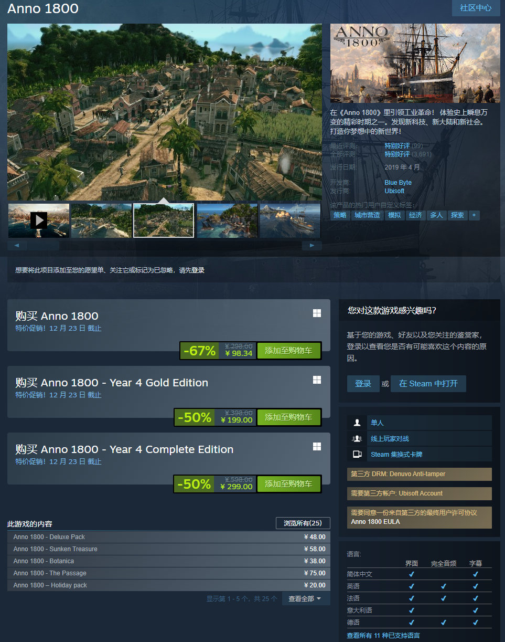This screenshot has height=642, width=505.
Task: Click the 线上玩家对战 online PvP icon
Action: tap(358, 438)
